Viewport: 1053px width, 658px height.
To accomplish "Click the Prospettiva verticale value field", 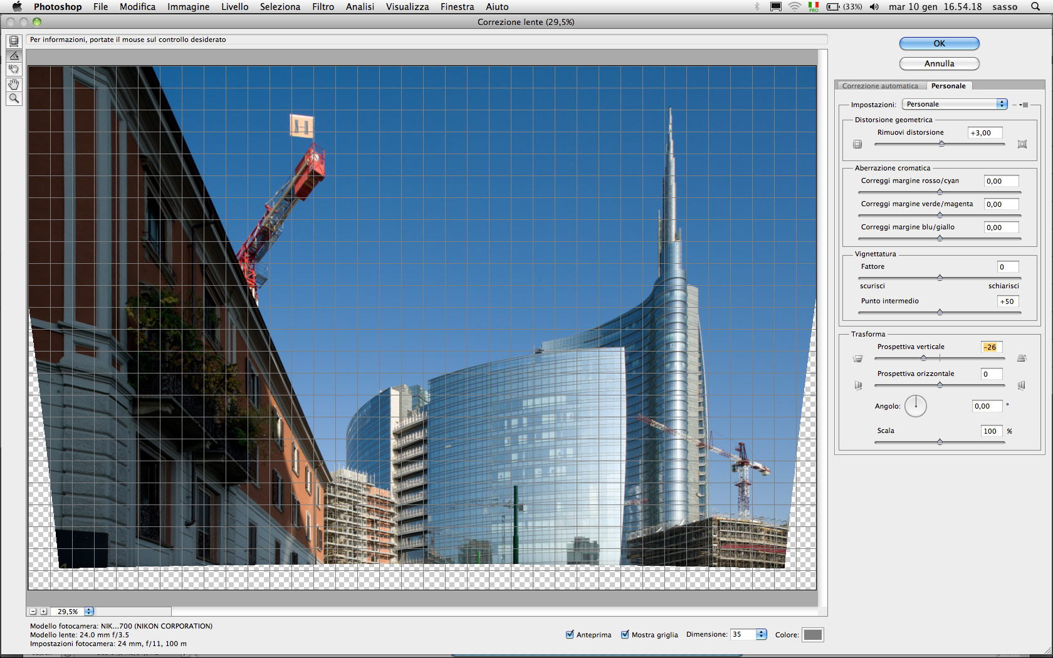I will [x=992, y=347].
